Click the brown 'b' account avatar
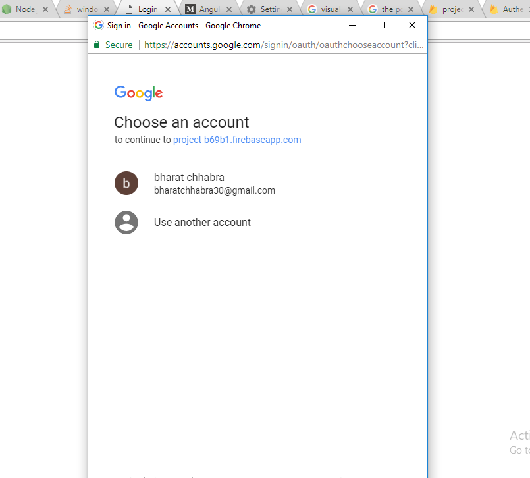This screenshot has width=530, height=478. click(126, 183)
